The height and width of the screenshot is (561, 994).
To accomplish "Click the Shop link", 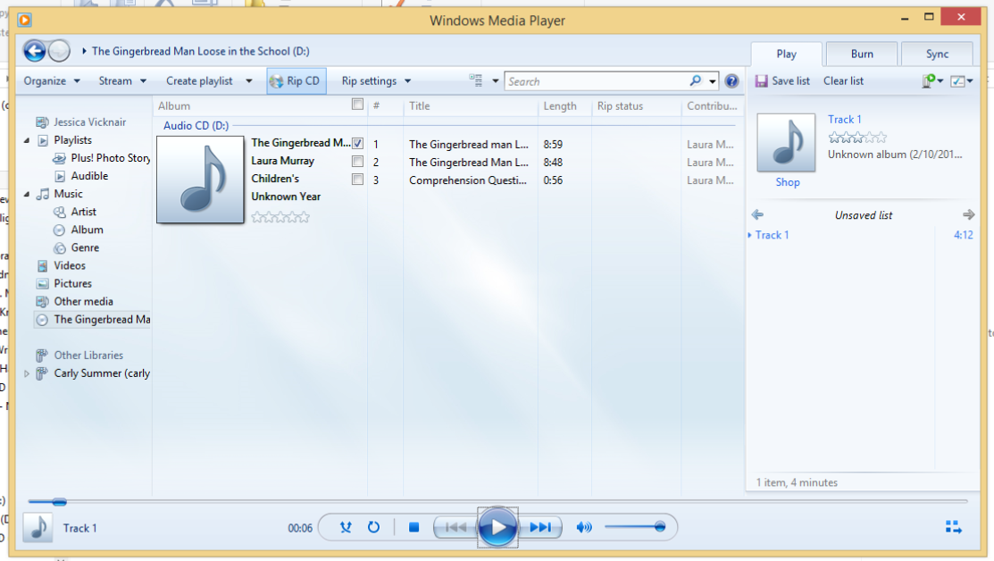I will coord(788,182).
